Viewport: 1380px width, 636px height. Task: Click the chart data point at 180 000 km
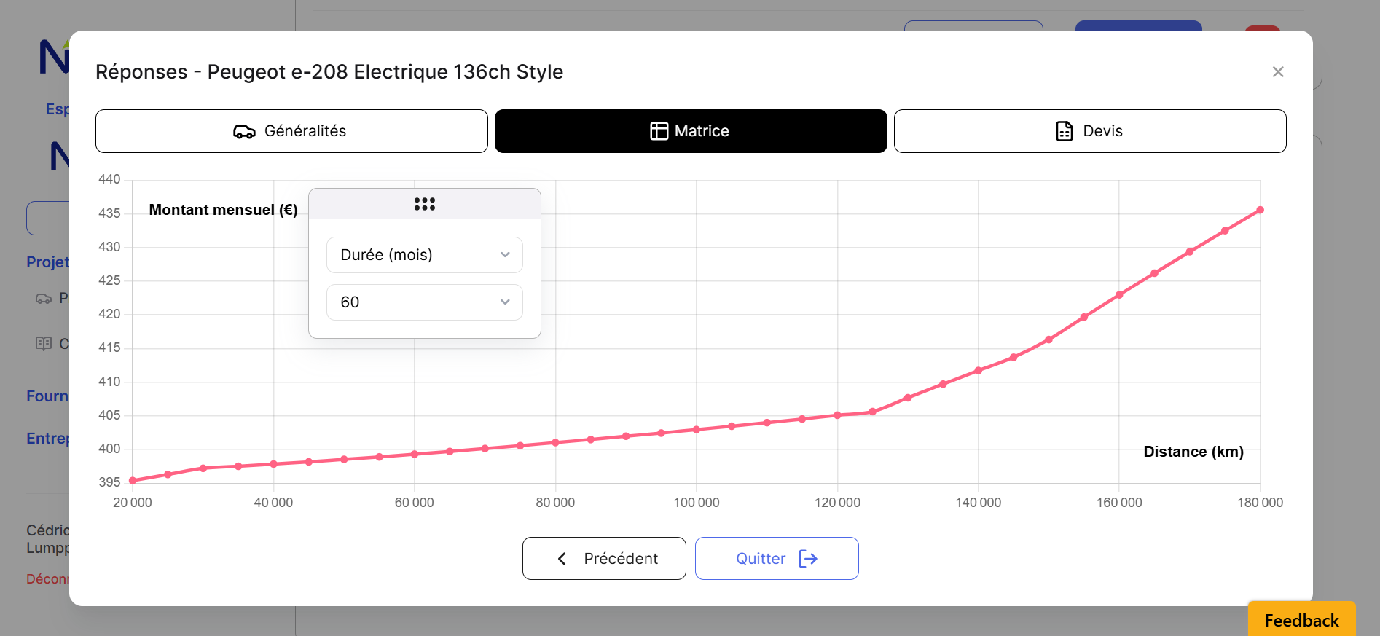pyautogui.click(x=1261, y=210)
